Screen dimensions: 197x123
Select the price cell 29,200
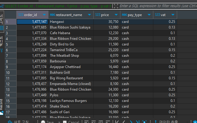pyautogui.click(x=107, y=39)
